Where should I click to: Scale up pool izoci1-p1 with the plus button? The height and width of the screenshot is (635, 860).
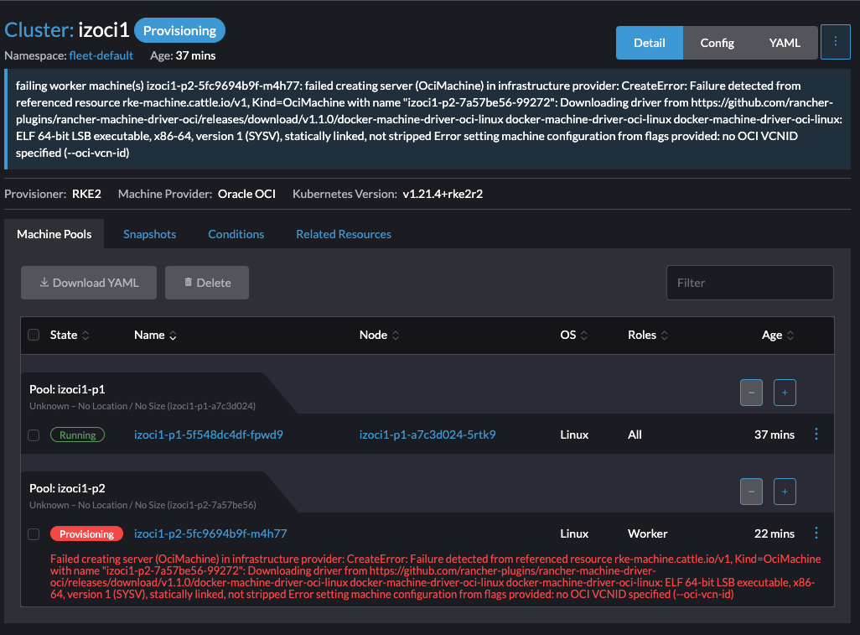pyautogui.click(x=785, y=393)
